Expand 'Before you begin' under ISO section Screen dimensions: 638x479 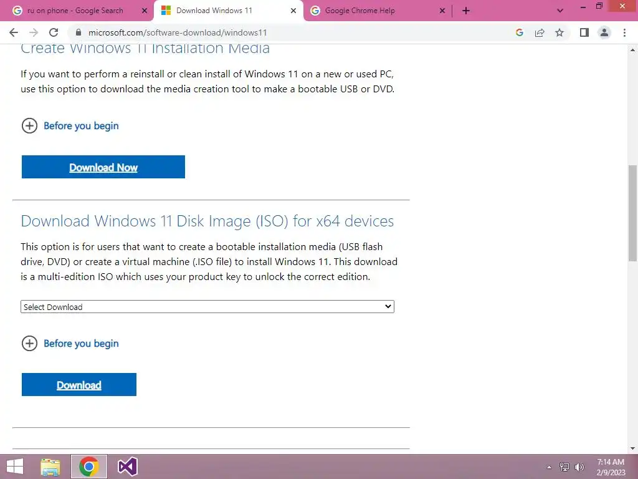[x=70, y=344]
